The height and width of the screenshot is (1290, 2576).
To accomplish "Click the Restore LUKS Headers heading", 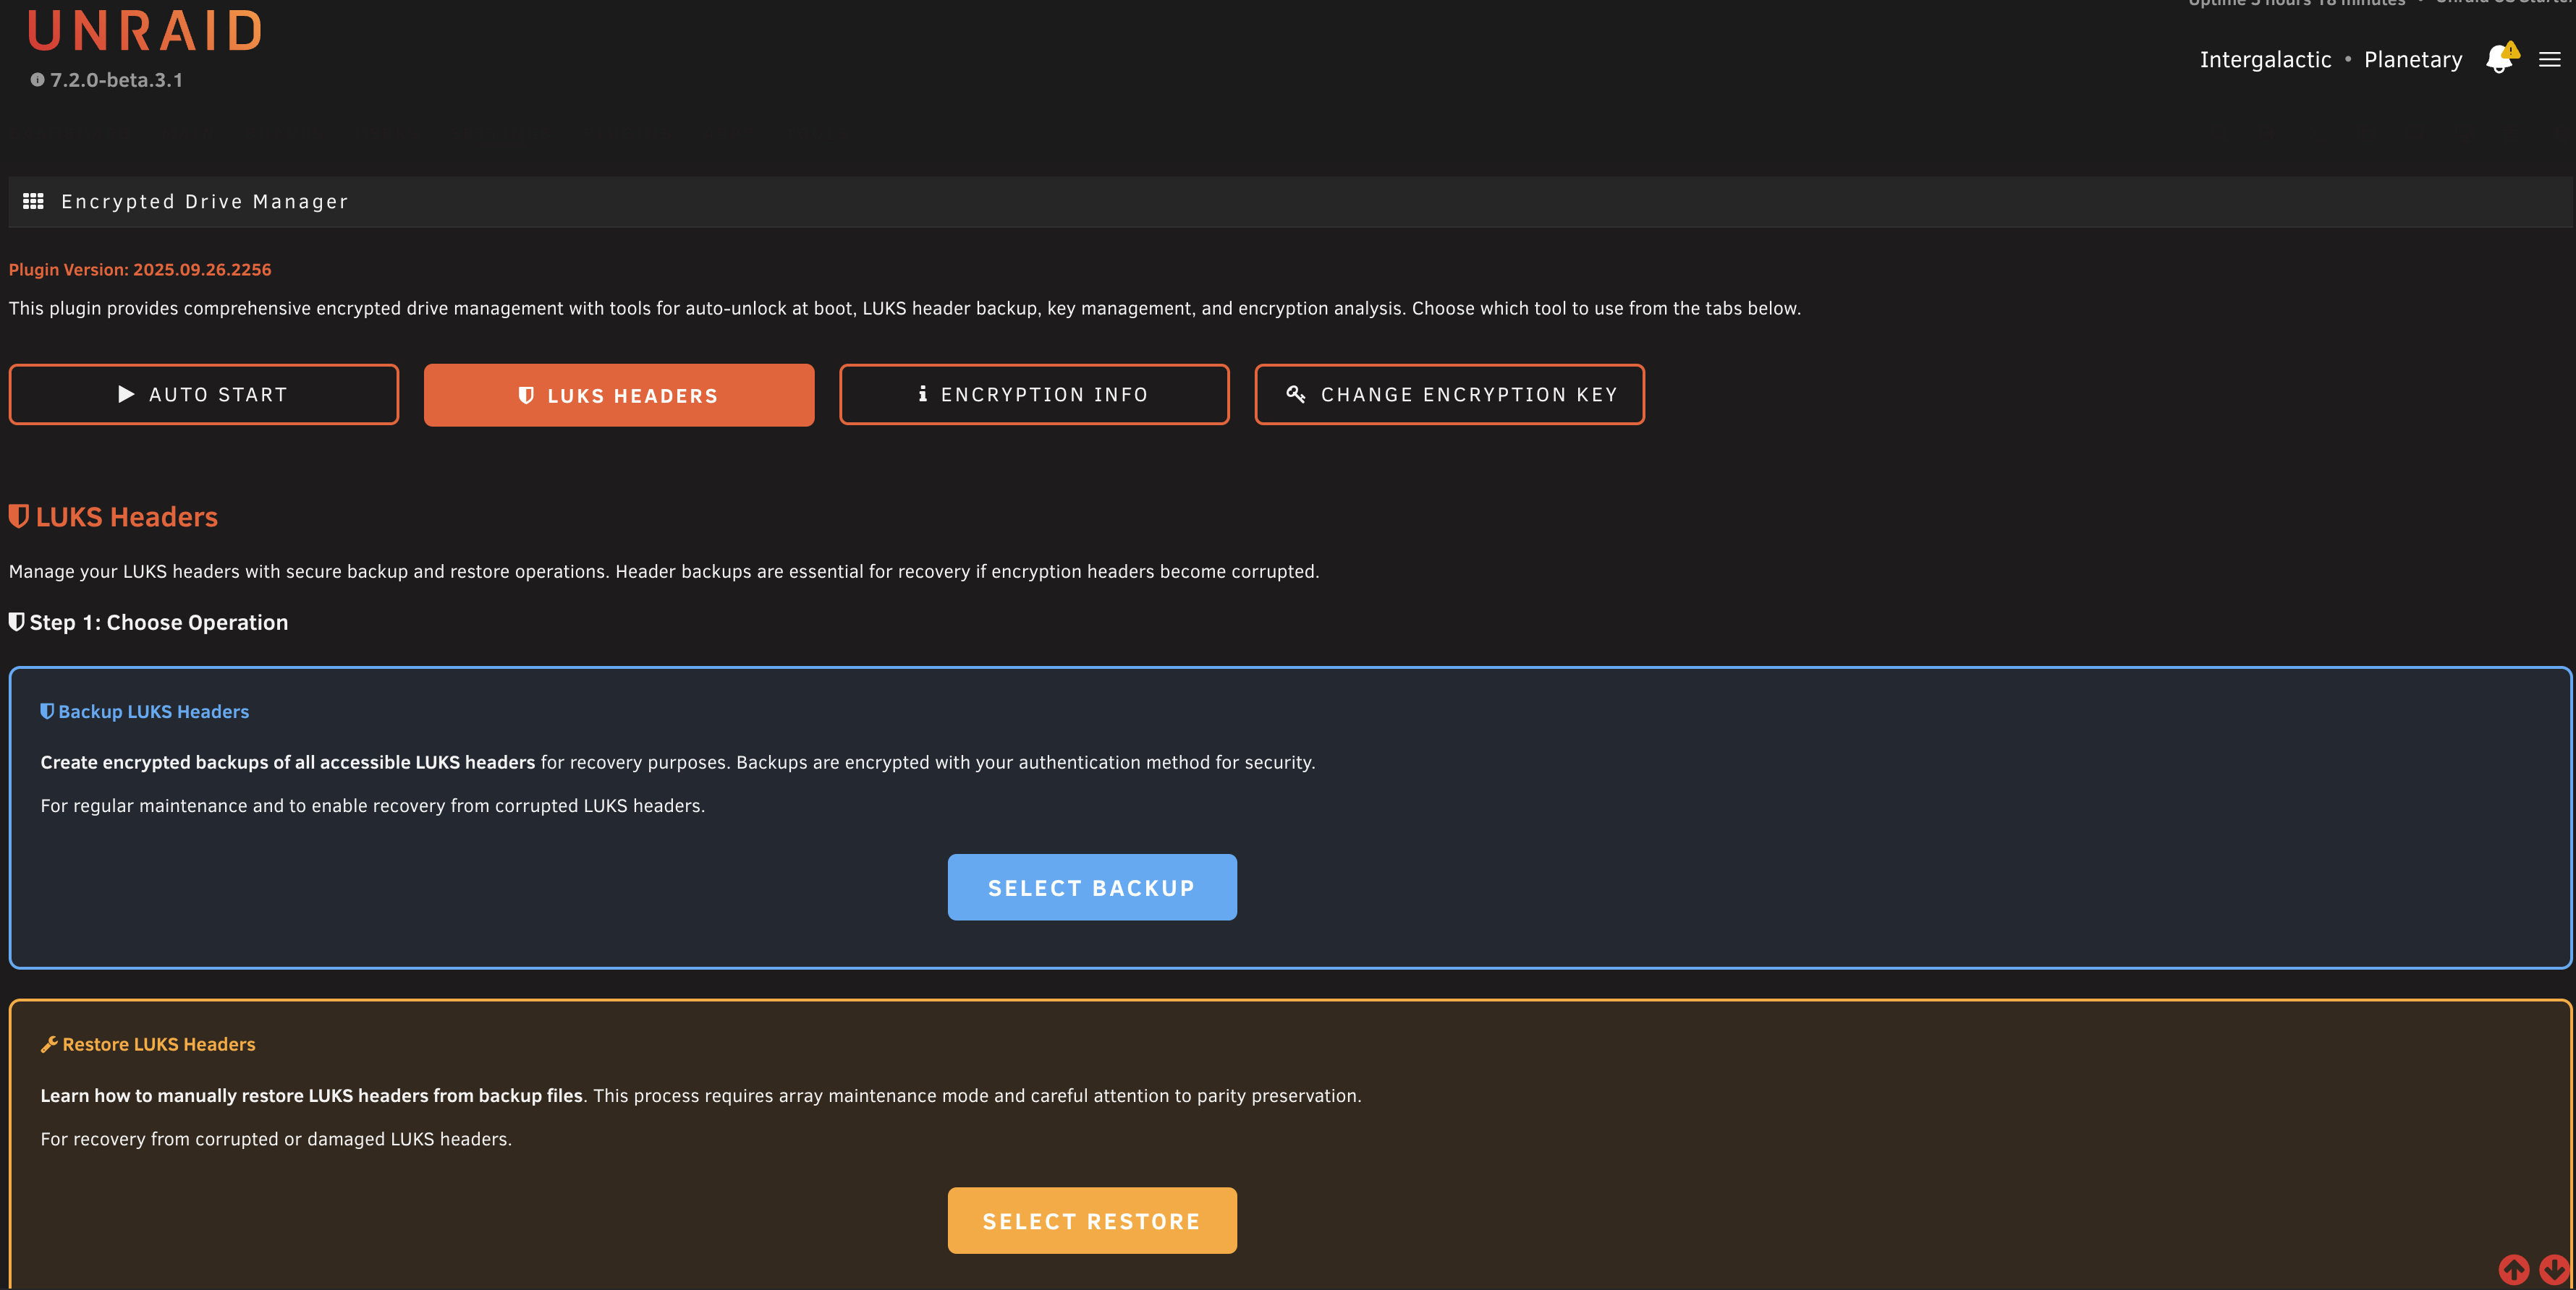I will [x=159, y=1044].
